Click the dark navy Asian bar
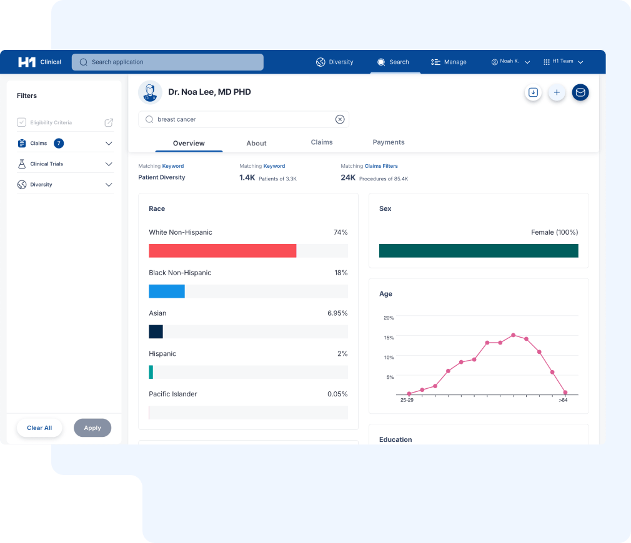This screenshot has width=631, height=543. (x=156, y=331)
